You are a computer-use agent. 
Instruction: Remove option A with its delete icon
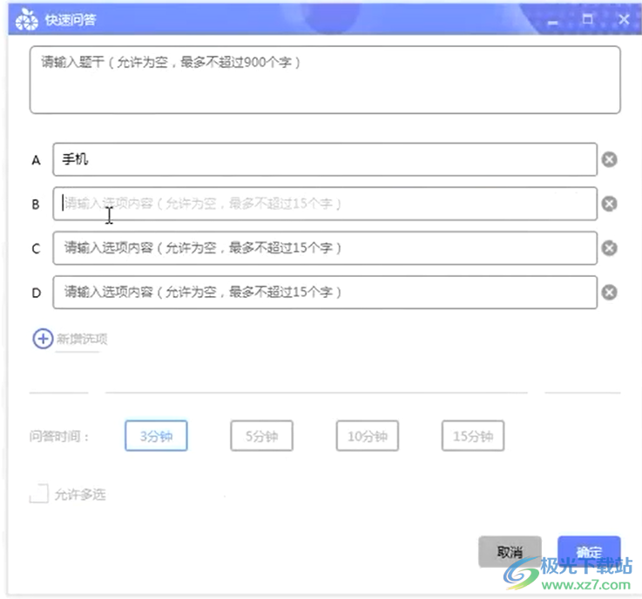pyautogui.click(x=609, y=159)
